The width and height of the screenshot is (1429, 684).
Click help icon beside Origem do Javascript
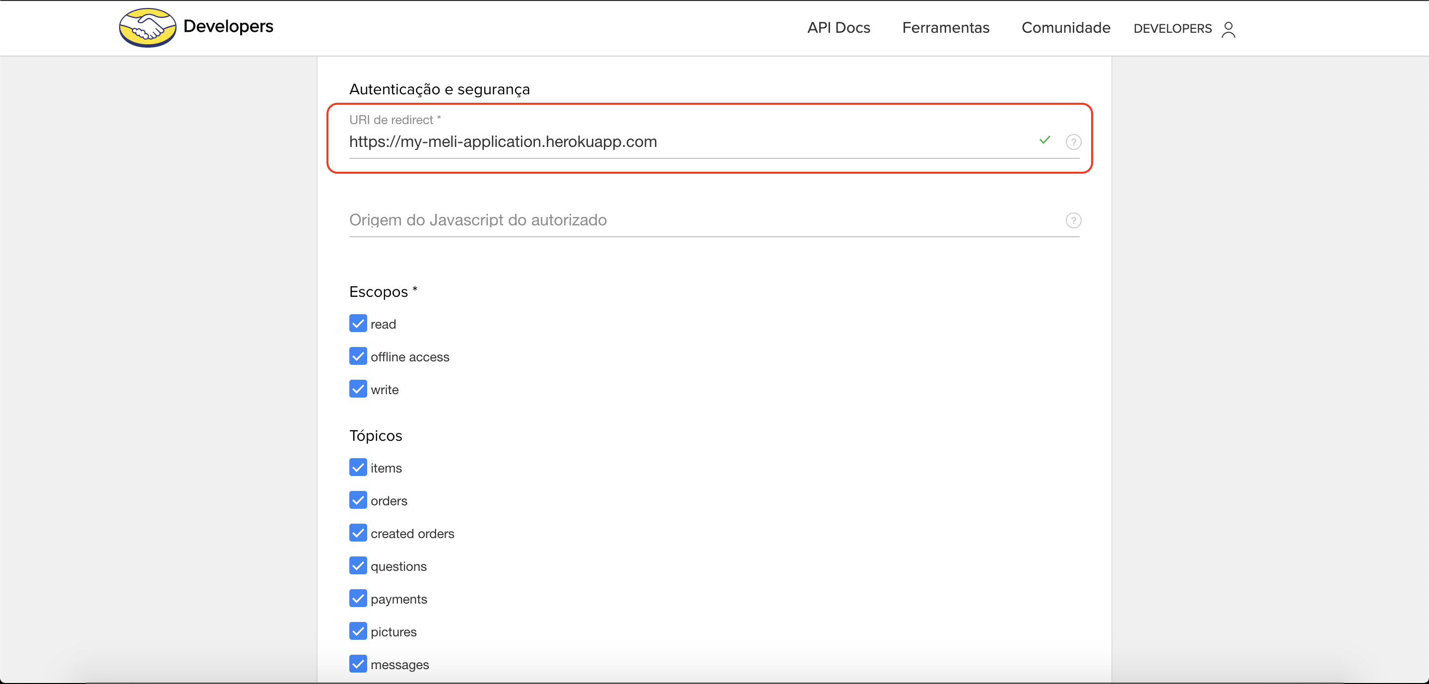tap(1073, 221)
